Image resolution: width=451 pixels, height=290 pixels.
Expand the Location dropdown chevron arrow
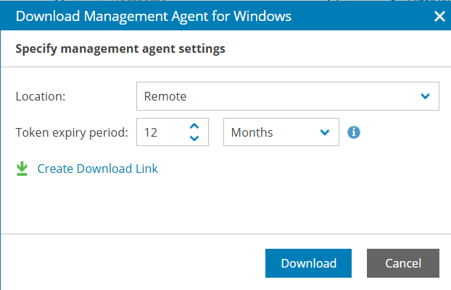425,96
